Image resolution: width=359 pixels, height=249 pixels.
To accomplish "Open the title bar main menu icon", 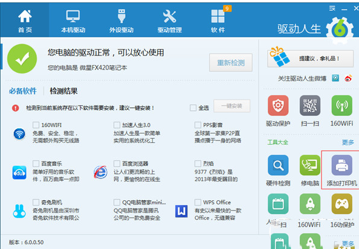I will pyautogui.click(x=332, y=8).
